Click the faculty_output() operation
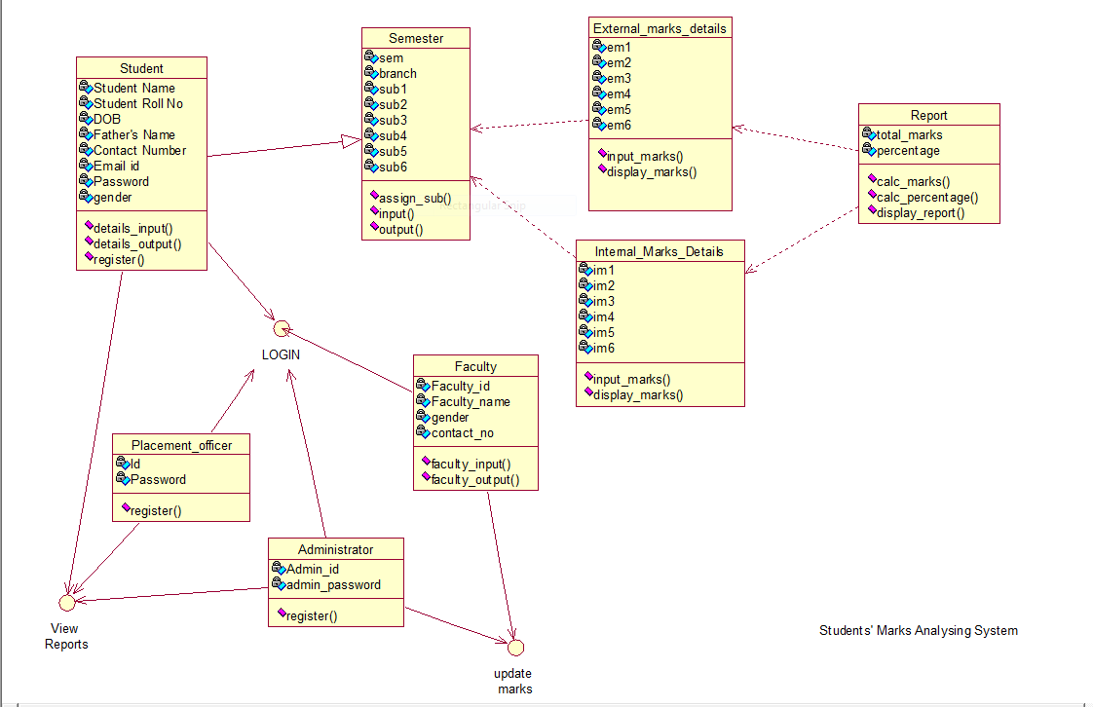Viewport: 1093px width, 707px height. coord(475,480)
